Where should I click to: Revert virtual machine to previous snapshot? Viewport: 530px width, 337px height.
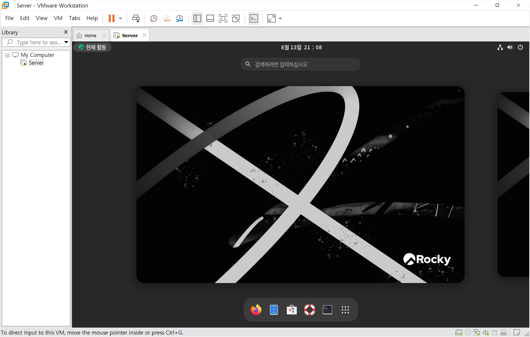click(x=166, y=19)
